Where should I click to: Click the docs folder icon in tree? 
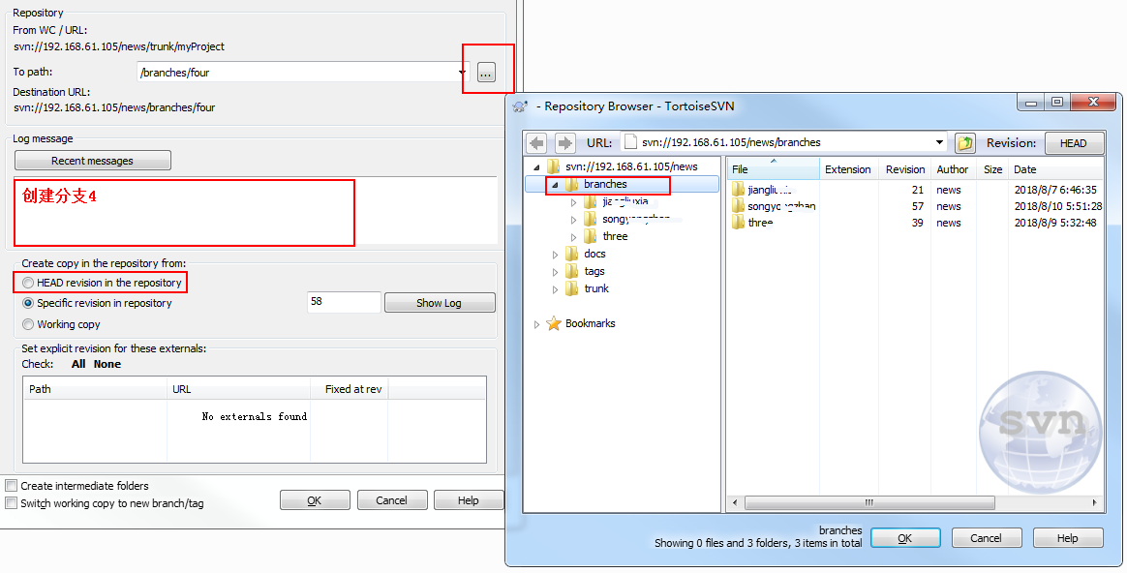[x=572, y=254]
